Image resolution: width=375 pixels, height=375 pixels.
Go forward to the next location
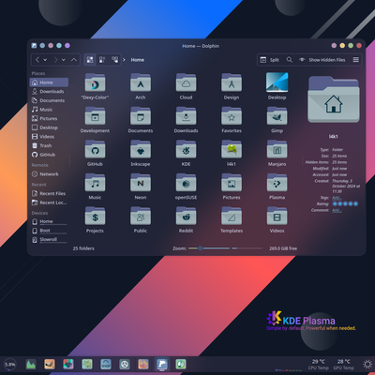pyautogui.click(x=55, y=60)
